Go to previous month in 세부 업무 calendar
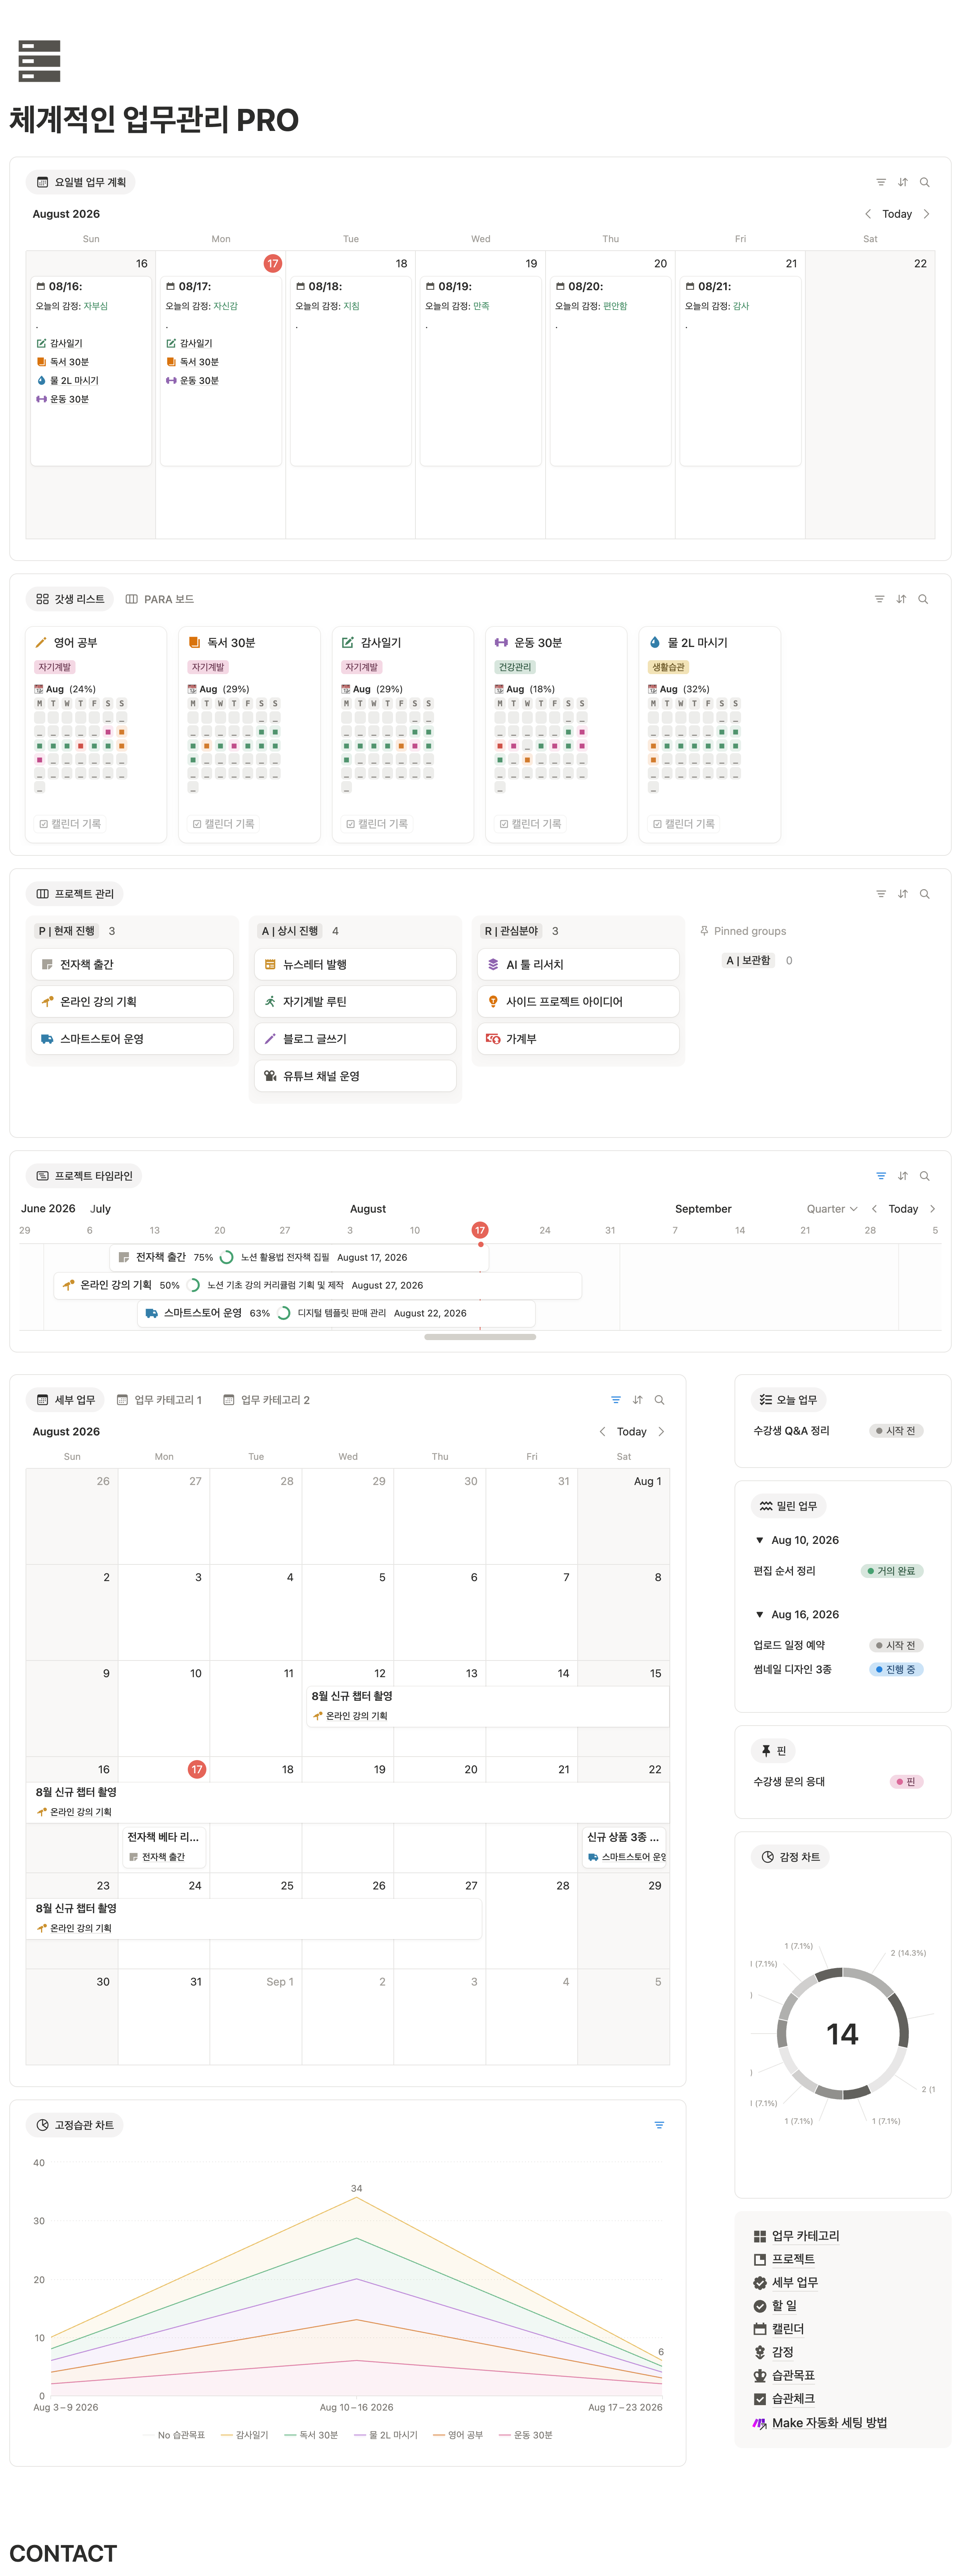Viewport: 961px width, 2576px height. pyautogui.click(x=602, y=1432)
